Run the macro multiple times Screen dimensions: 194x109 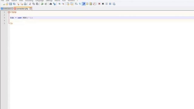[x=110, y=4]
